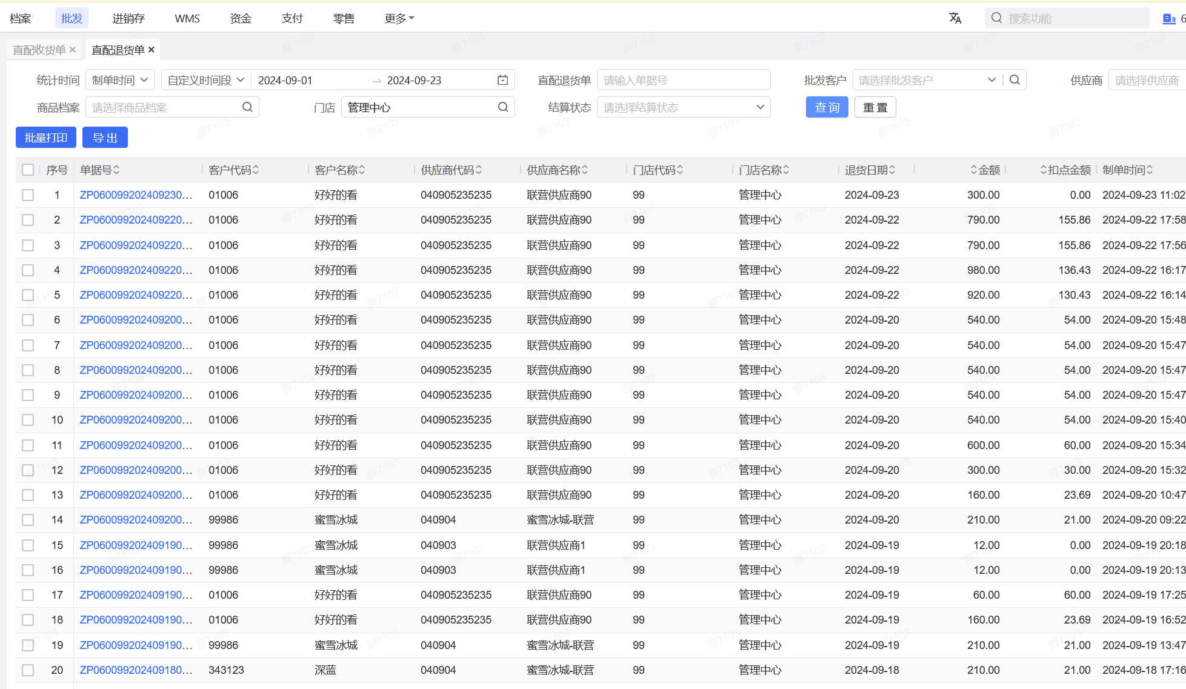Click search icon in 商品档案 field

point(247,107)
